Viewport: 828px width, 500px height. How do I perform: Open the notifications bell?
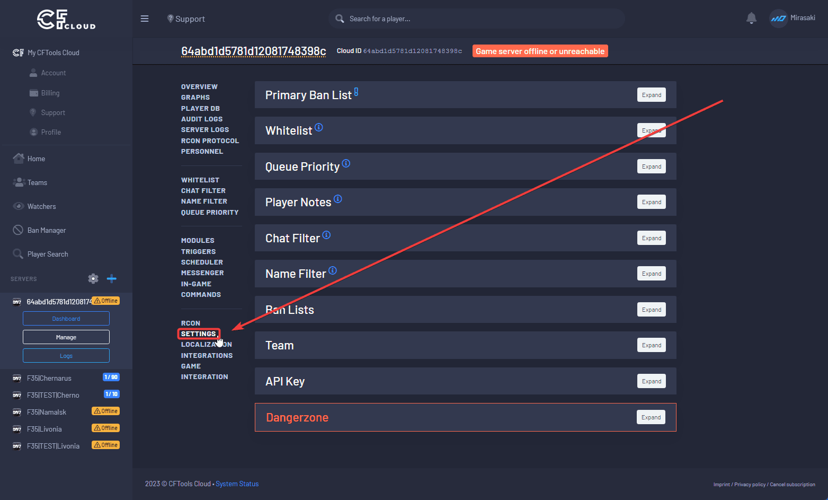click(751, 18)
